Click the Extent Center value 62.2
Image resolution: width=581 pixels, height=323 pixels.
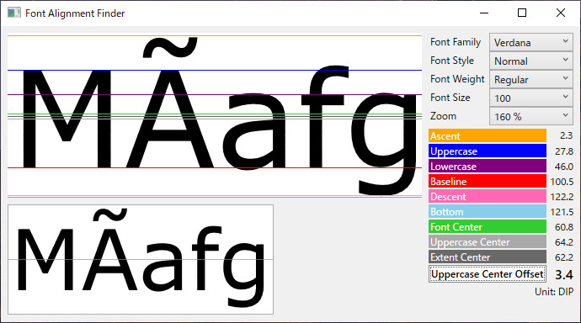pyautogui.click(x=564, y=257)
